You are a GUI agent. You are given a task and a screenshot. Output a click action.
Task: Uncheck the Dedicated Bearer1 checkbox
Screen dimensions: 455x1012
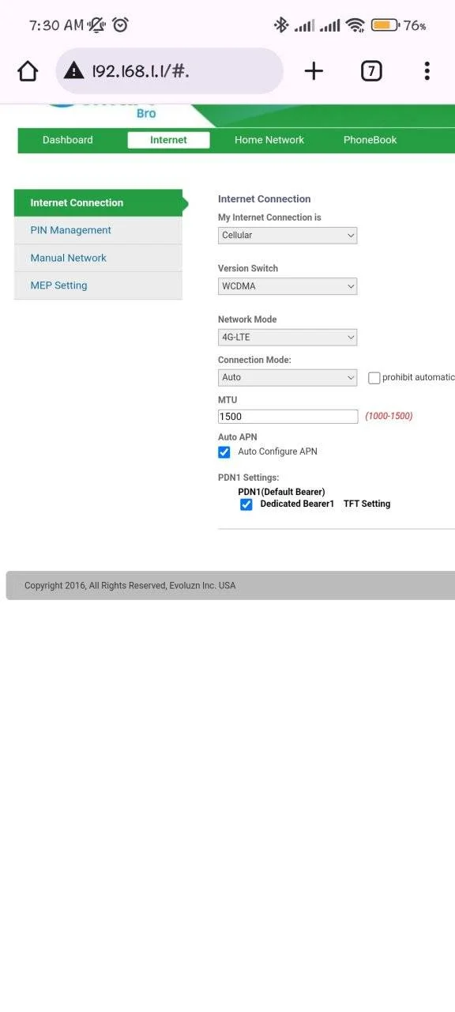246,504
